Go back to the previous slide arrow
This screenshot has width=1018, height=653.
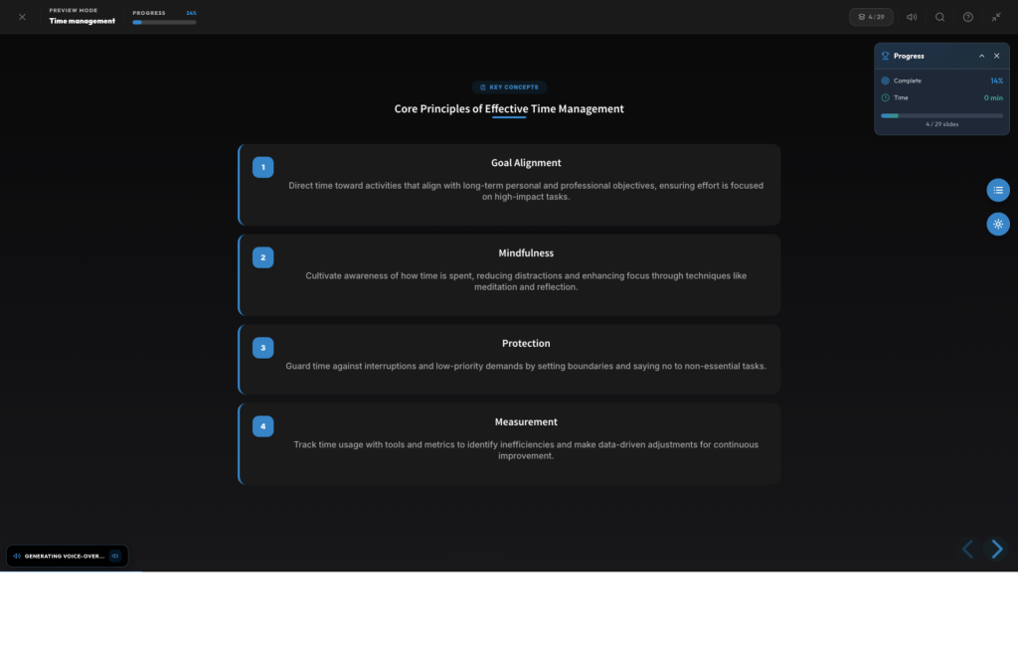coord(967,549)
